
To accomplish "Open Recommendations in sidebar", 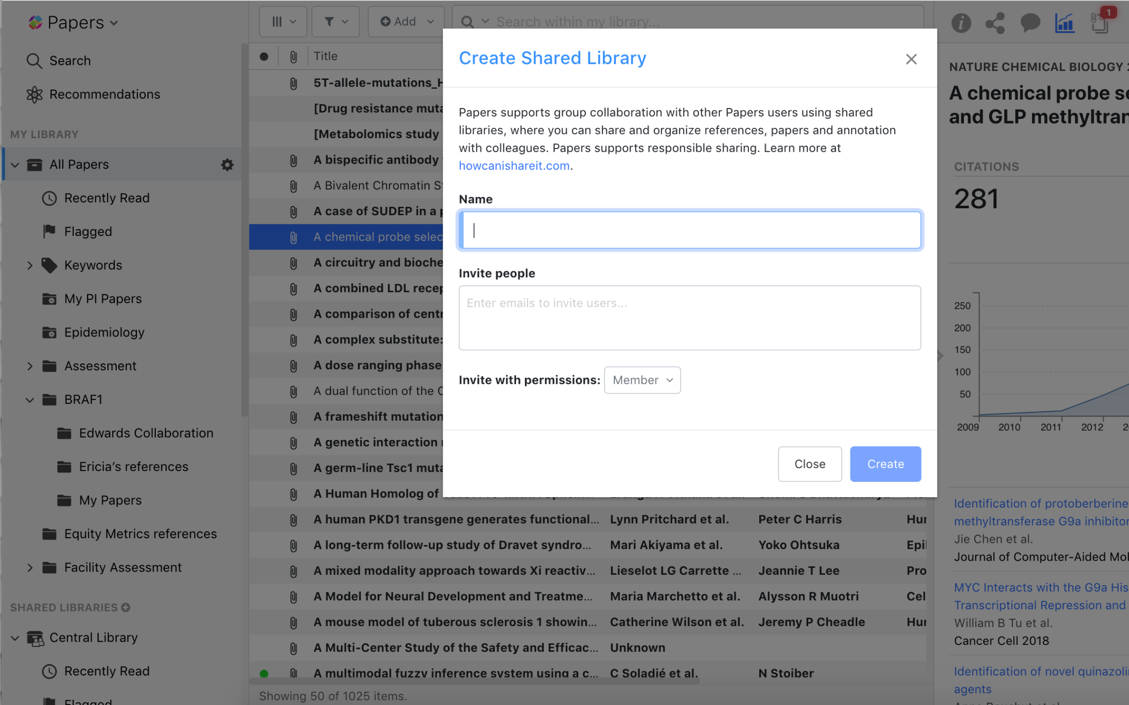I will click(104, 94).
